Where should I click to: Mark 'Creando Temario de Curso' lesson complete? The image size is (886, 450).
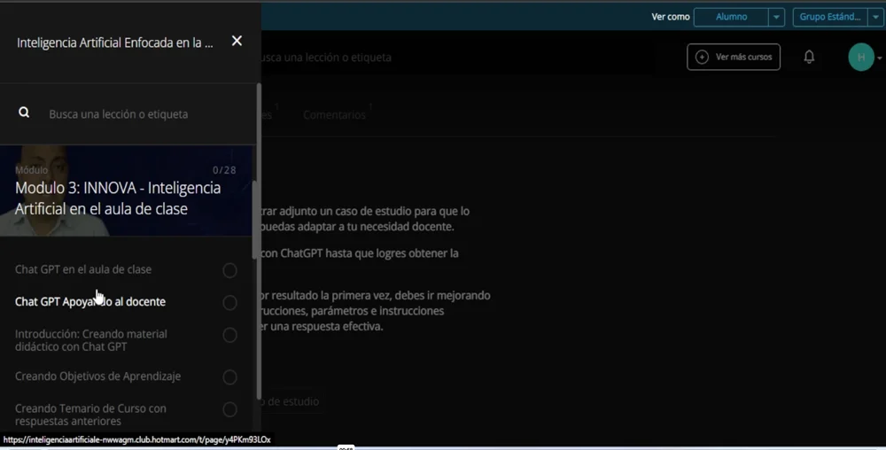click(229, 409)
